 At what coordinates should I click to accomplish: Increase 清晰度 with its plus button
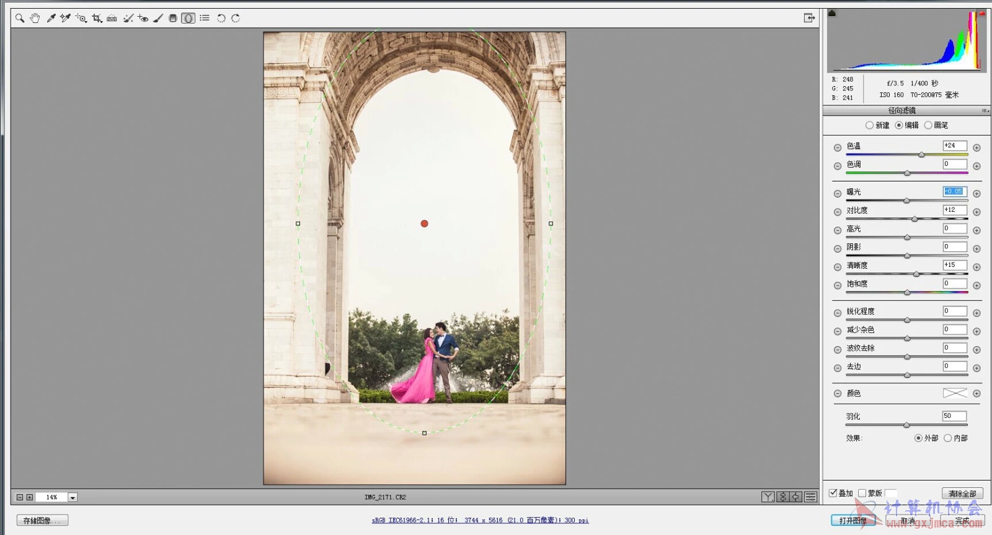click(x=976, y=267)
